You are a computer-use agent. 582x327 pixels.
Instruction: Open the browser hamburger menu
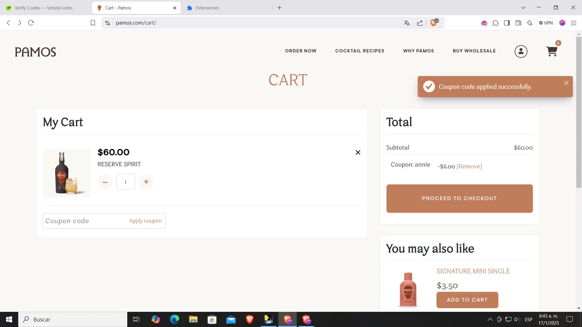tap(573, 23)
